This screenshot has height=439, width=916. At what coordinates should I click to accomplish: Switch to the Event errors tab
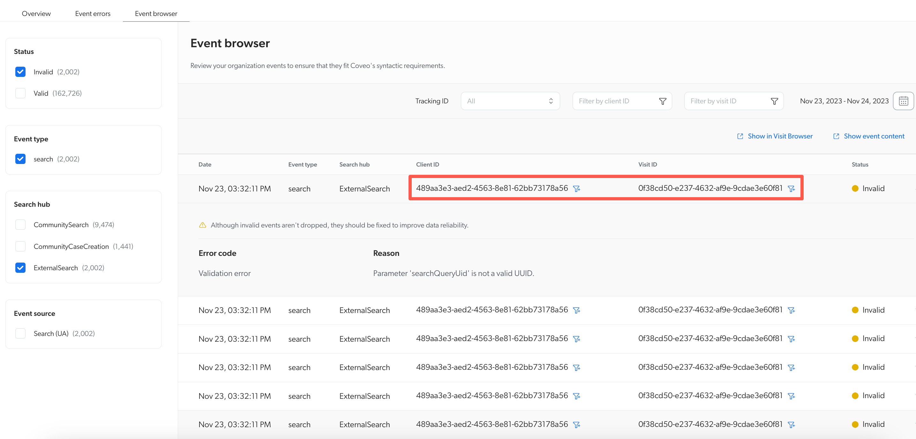[x=93, y=13]
